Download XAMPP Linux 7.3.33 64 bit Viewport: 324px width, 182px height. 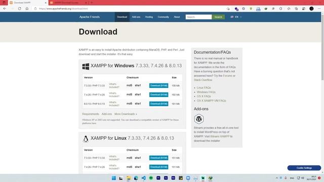click(158, 158)
